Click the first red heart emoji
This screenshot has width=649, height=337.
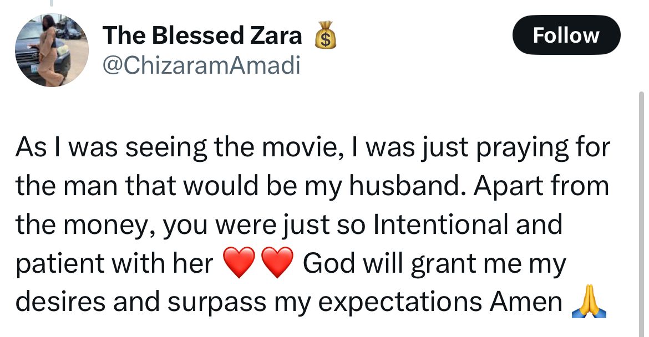[x=239, y=263]
